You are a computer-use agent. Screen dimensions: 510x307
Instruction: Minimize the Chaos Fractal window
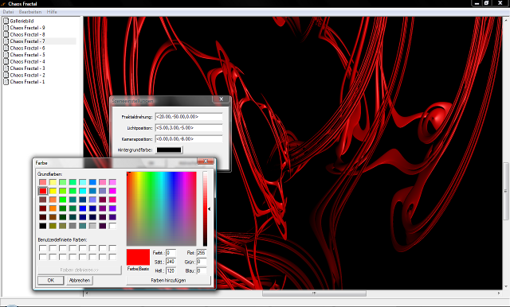[x=477, y=3]
